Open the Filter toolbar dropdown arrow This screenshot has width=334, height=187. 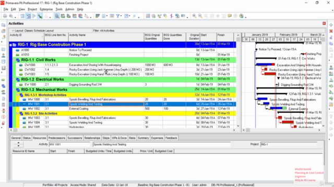pos(121,16)
